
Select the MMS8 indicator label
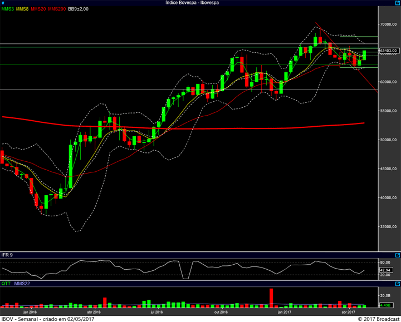point(23,9)
